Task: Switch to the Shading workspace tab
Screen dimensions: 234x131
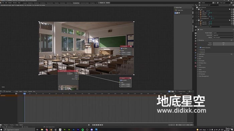Action: [56, 3]
